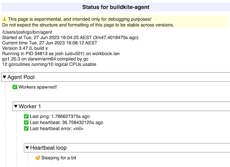Click the Agent Pool section heading
Screen dimensions: 230x167
[x=21, y=77]
